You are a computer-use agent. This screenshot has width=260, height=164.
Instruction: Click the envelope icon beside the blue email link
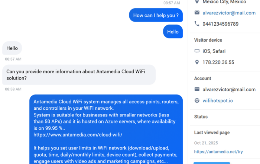coord(197,13)
